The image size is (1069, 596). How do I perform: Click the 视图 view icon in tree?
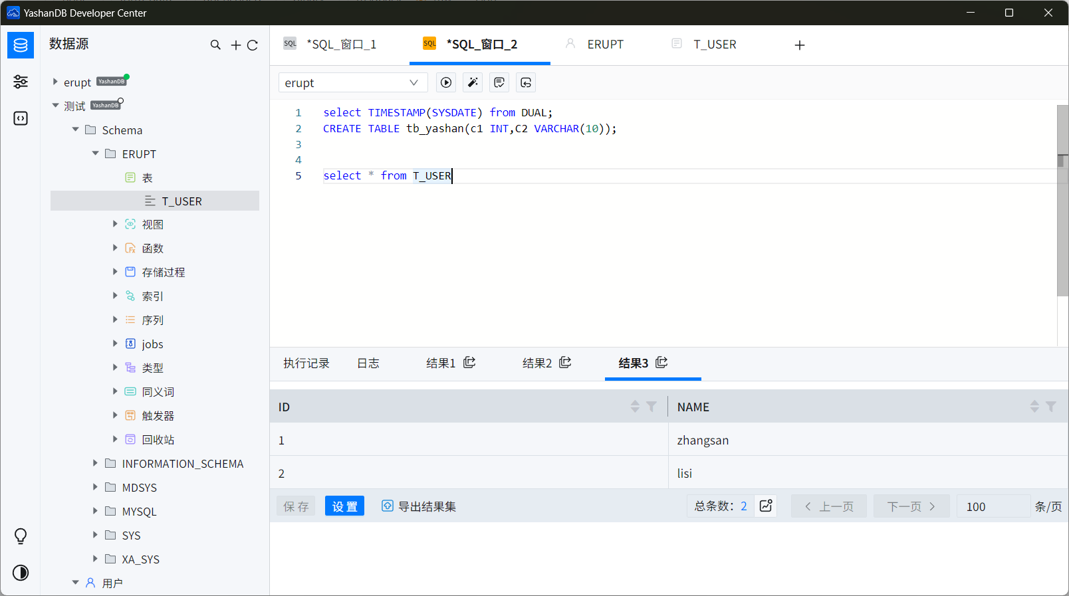130,225
